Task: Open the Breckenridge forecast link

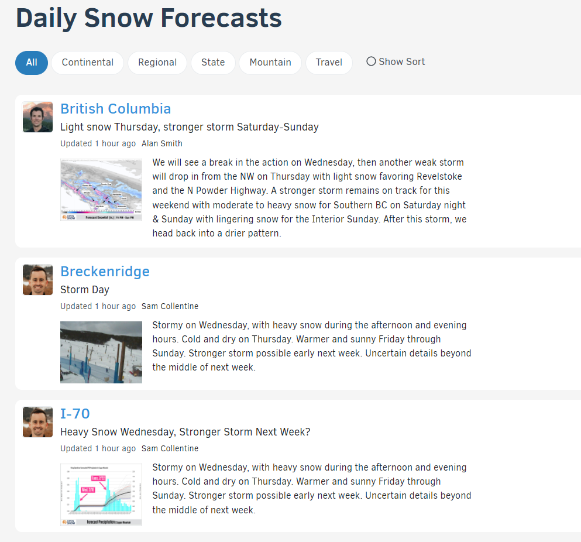Action: coord(105,272)
